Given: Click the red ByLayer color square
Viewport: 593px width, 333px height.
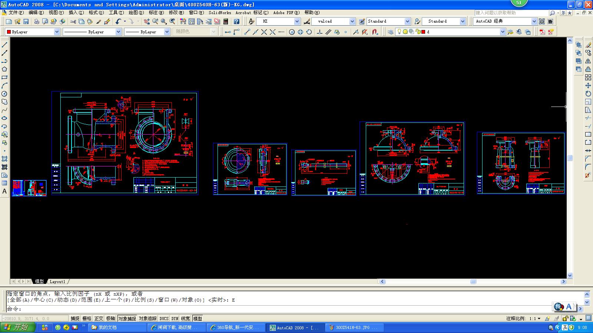Looking at the screenshot, I should click(x=9, y=32).
